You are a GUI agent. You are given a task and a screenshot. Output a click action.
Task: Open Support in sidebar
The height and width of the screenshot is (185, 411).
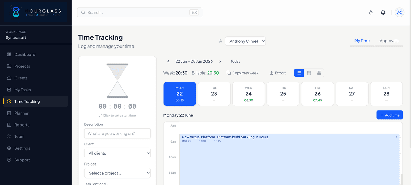point(36,160)
